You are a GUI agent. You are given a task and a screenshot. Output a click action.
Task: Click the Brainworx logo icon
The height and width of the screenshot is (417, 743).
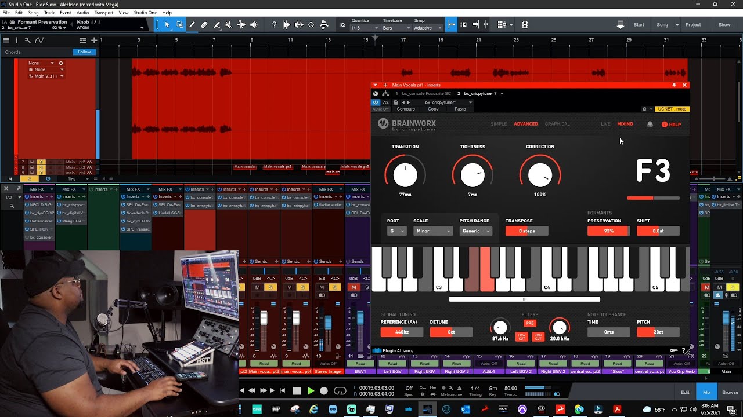[383, 123]
